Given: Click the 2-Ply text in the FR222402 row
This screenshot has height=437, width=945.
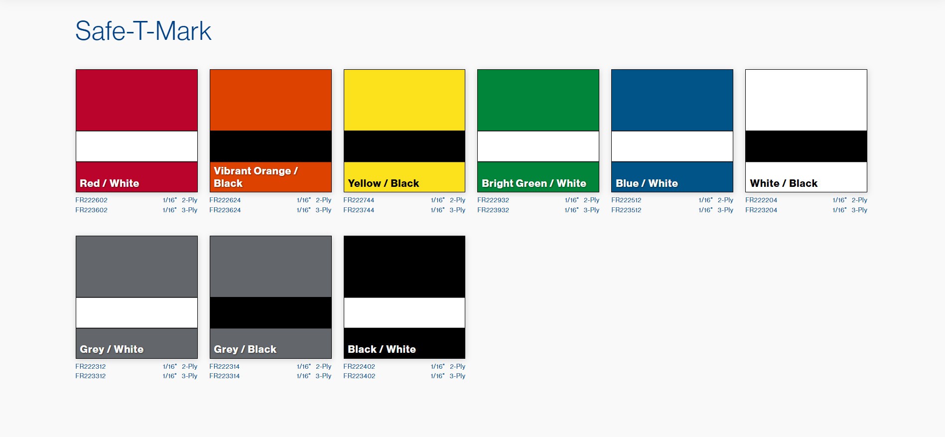Looking at the screenshot, I should tap(457, 367).
